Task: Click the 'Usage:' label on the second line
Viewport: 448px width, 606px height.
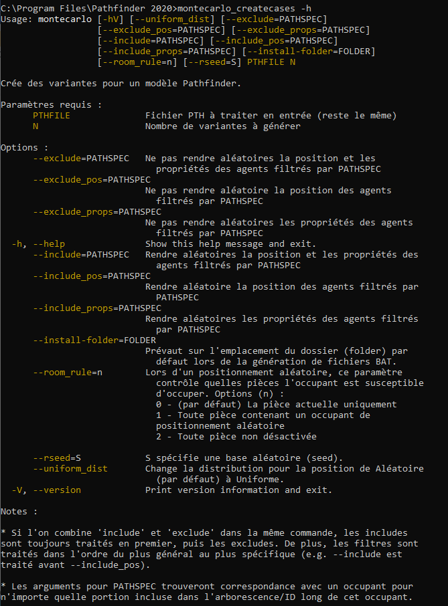Action: coord(17,19)
